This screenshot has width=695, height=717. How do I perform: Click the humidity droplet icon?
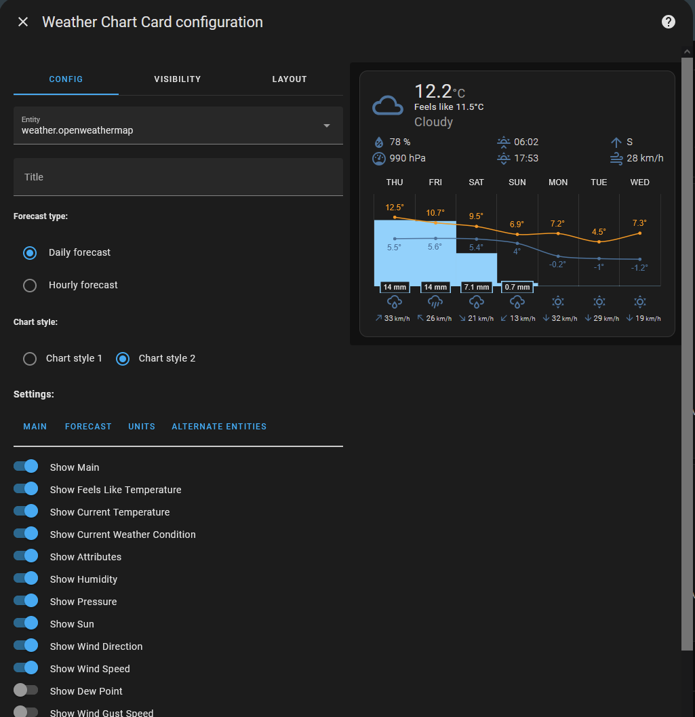(x=378, y=142)
